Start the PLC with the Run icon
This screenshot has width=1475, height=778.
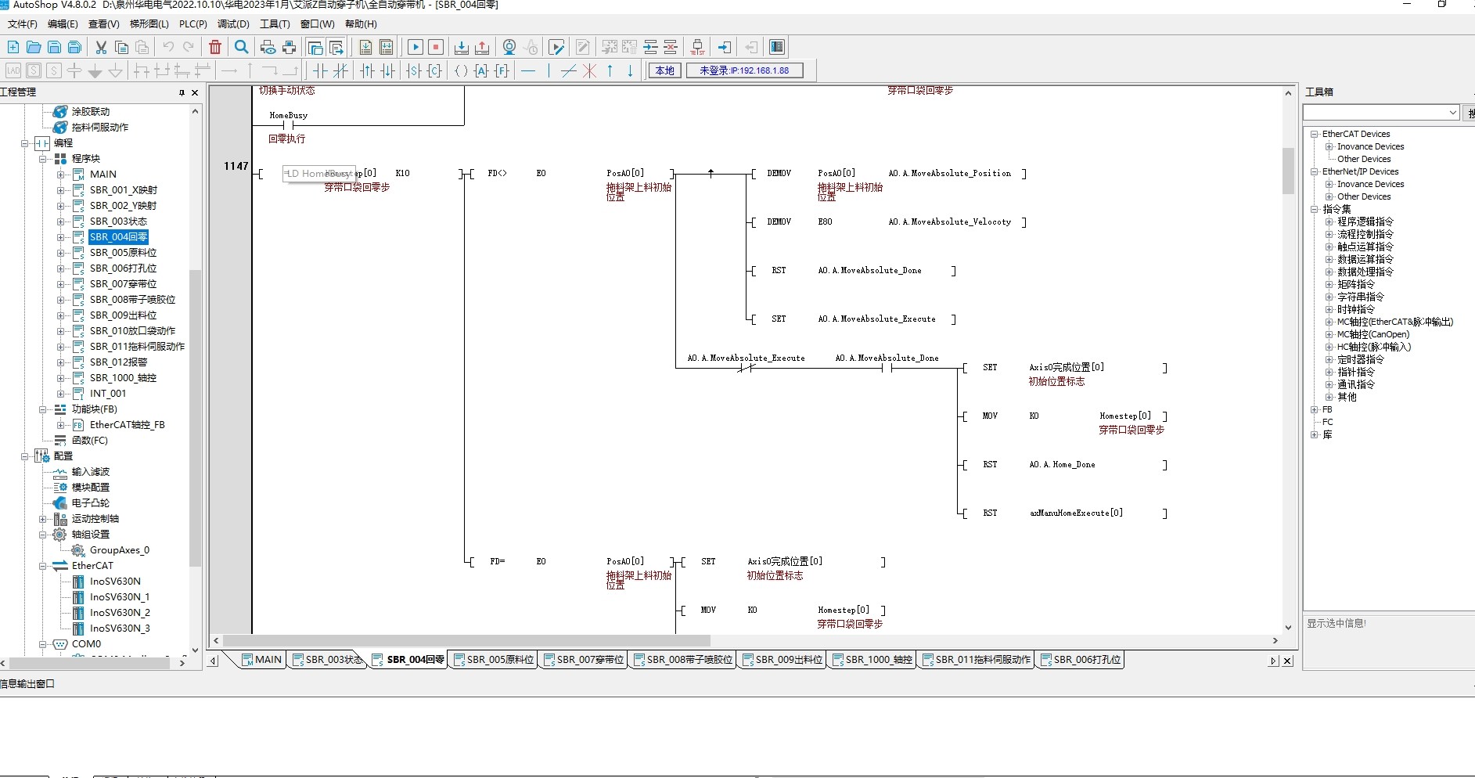416,47
